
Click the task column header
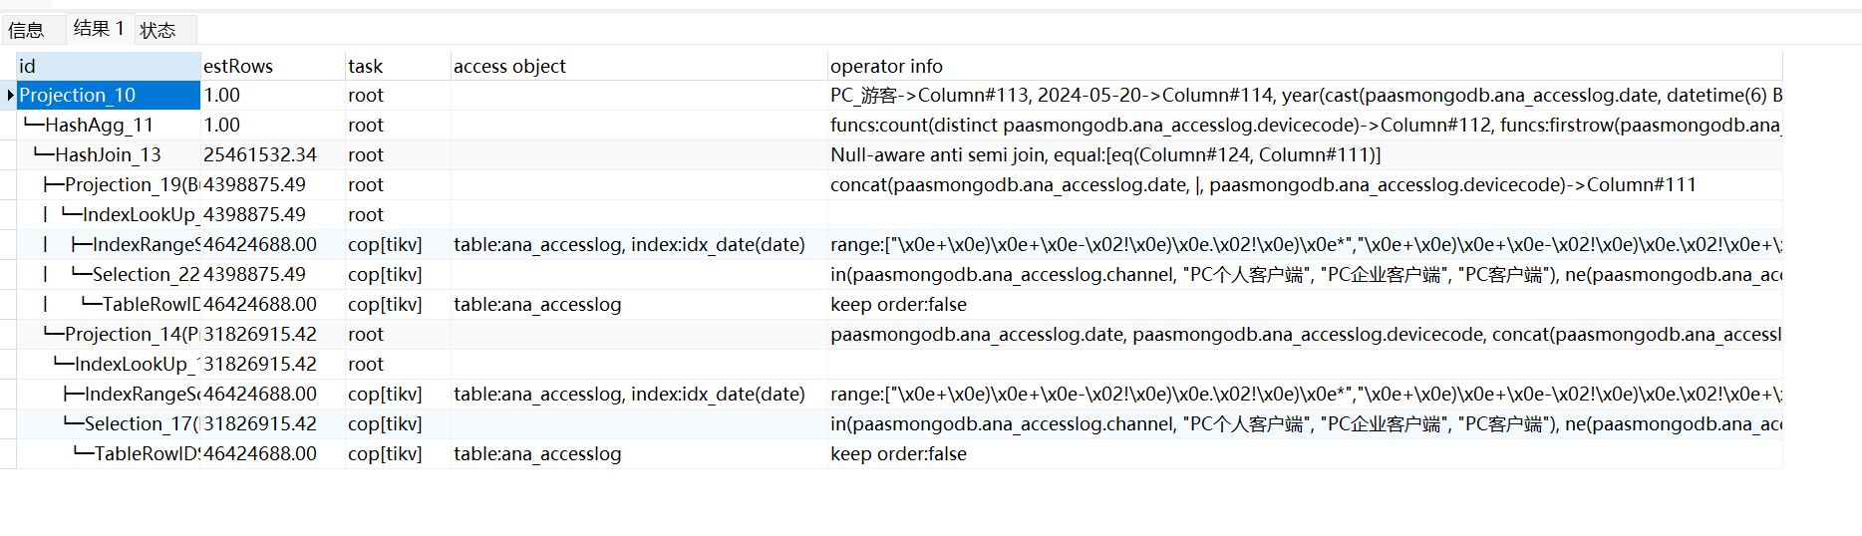click(396, 66)
